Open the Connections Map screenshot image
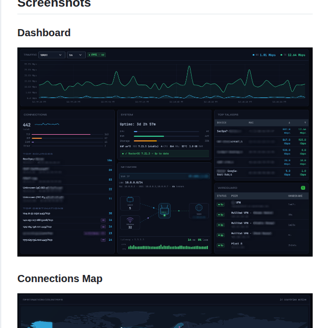This screenshot has width=328, height=328. pos(165,311)
